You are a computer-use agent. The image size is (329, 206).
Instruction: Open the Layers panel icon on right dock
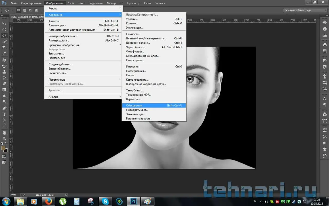coord(325,149)
